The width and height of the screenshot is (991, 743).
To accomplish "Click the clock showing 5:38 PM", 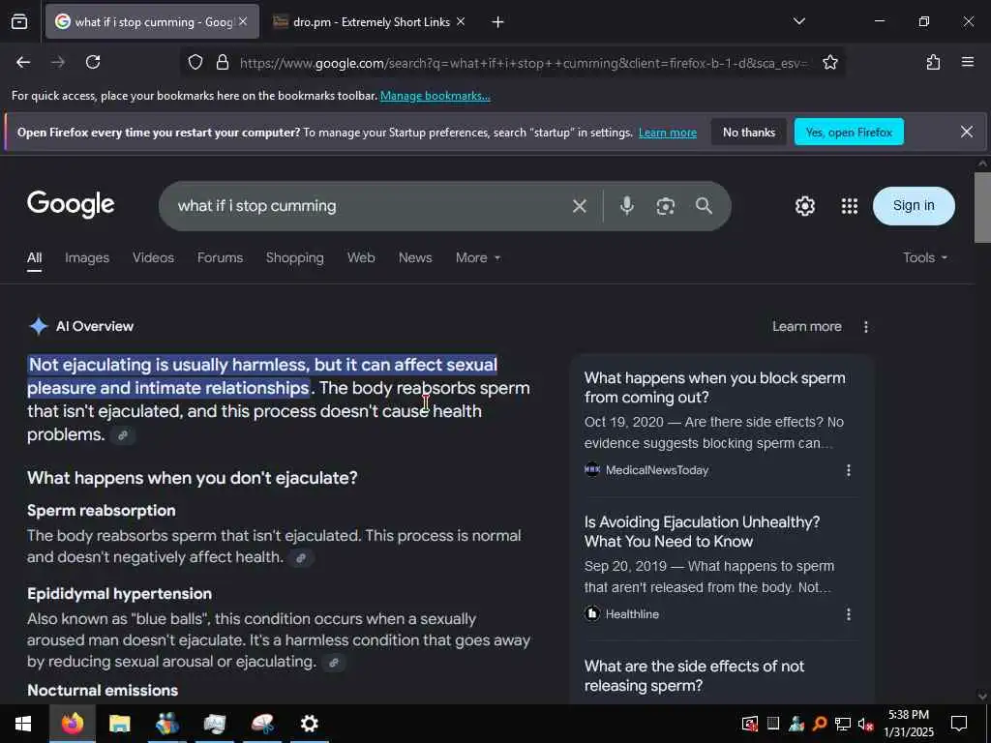I will pyautogui.click(x=908, y=715).
